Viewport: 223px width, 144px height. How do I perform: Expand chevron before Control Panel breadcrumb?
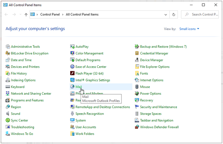pyautogui.click(x=37, y=14)
